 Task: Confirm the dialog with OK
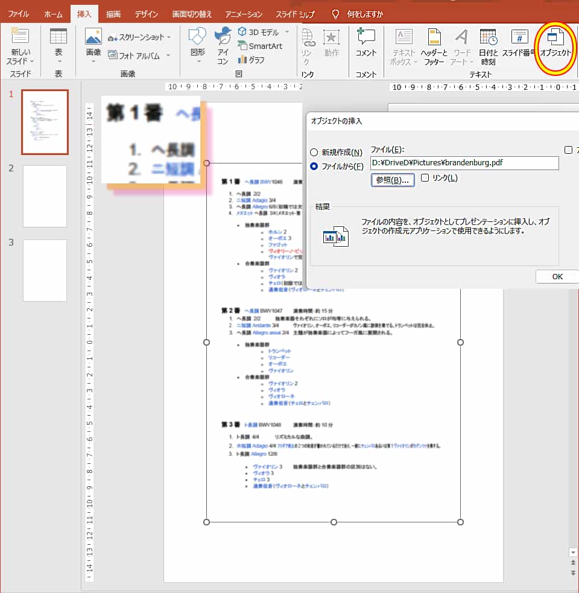(557, 276)
